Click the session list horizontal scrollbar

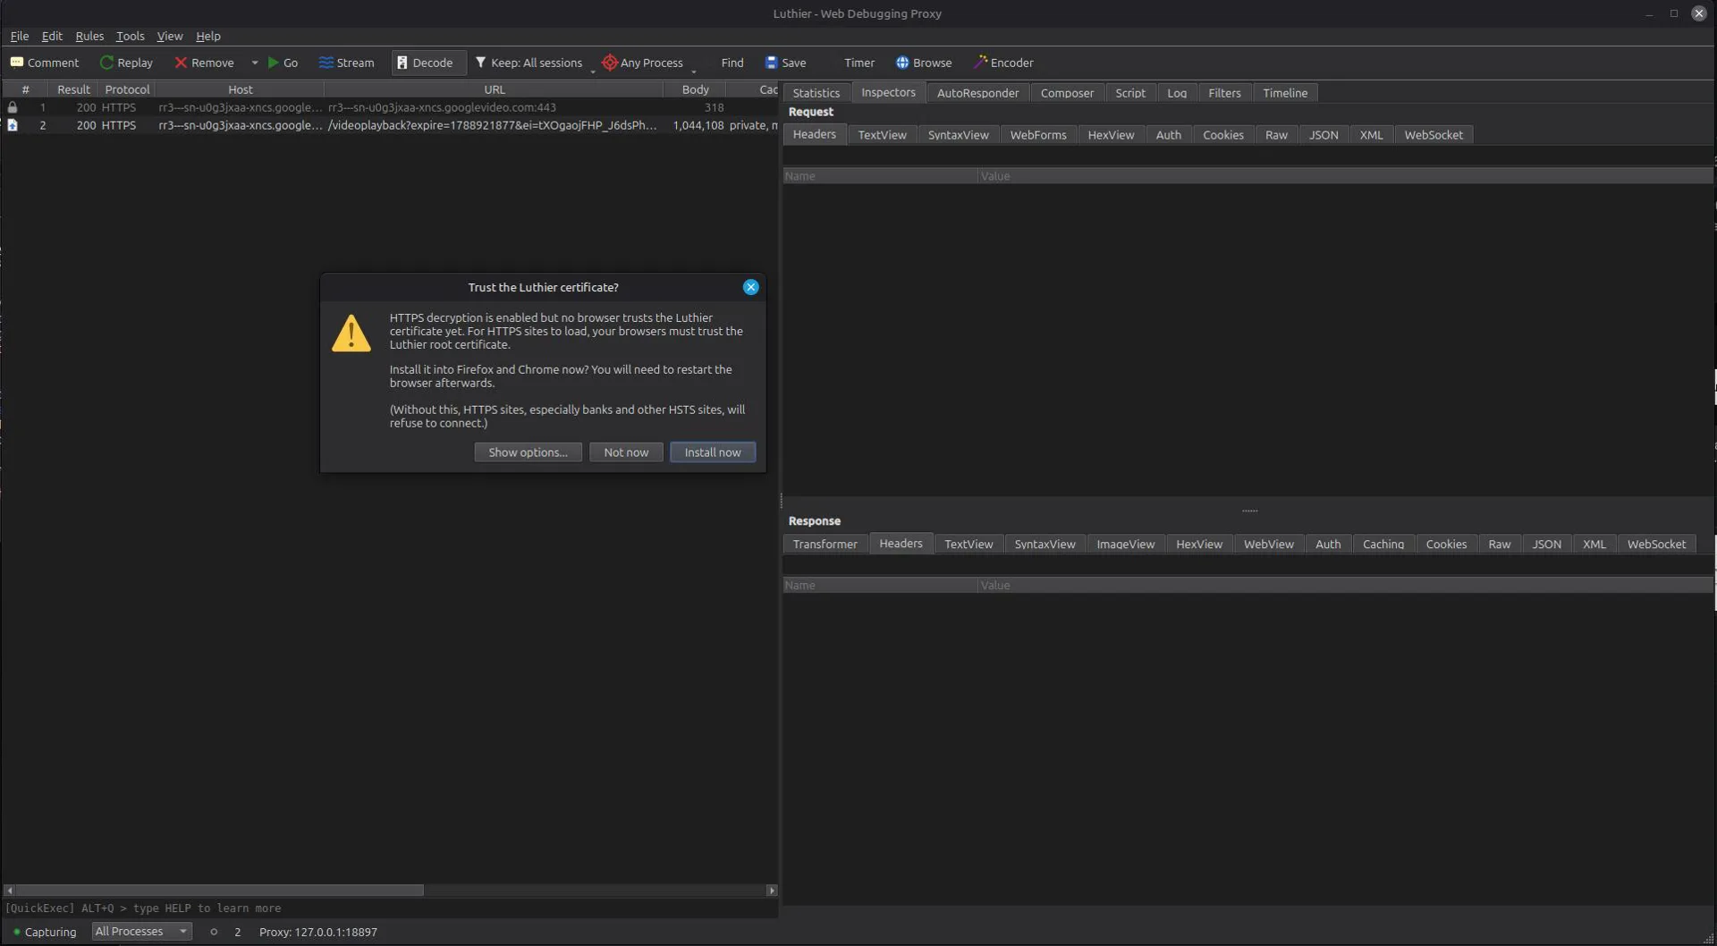219,891
